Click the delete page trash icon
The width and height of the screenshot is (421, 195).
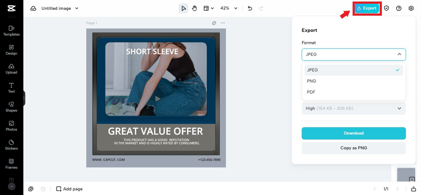[43, 189]
